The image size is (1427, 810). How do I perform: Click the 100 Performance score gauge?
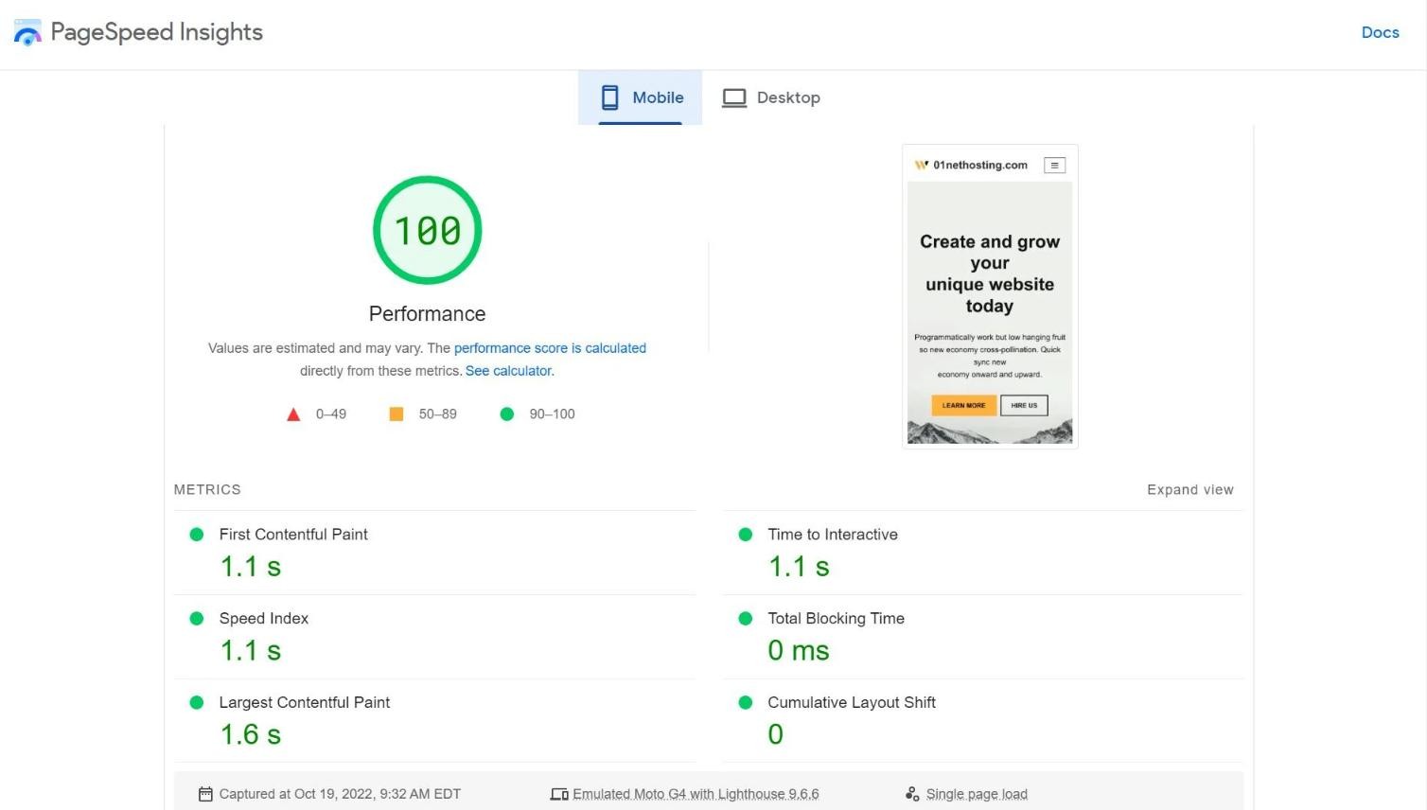pyautogui.click(x=427, y=229)
